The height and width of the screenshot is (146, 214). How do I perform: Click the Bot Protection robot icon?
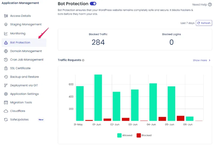pyautogui.click(x=6, y=43)
